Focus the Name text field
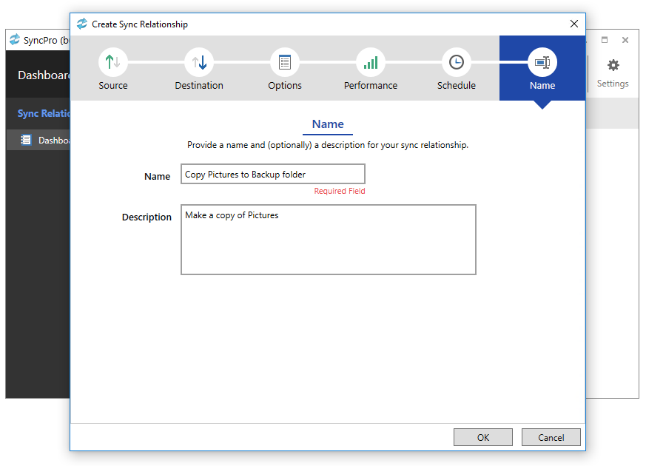 (272, 175)
